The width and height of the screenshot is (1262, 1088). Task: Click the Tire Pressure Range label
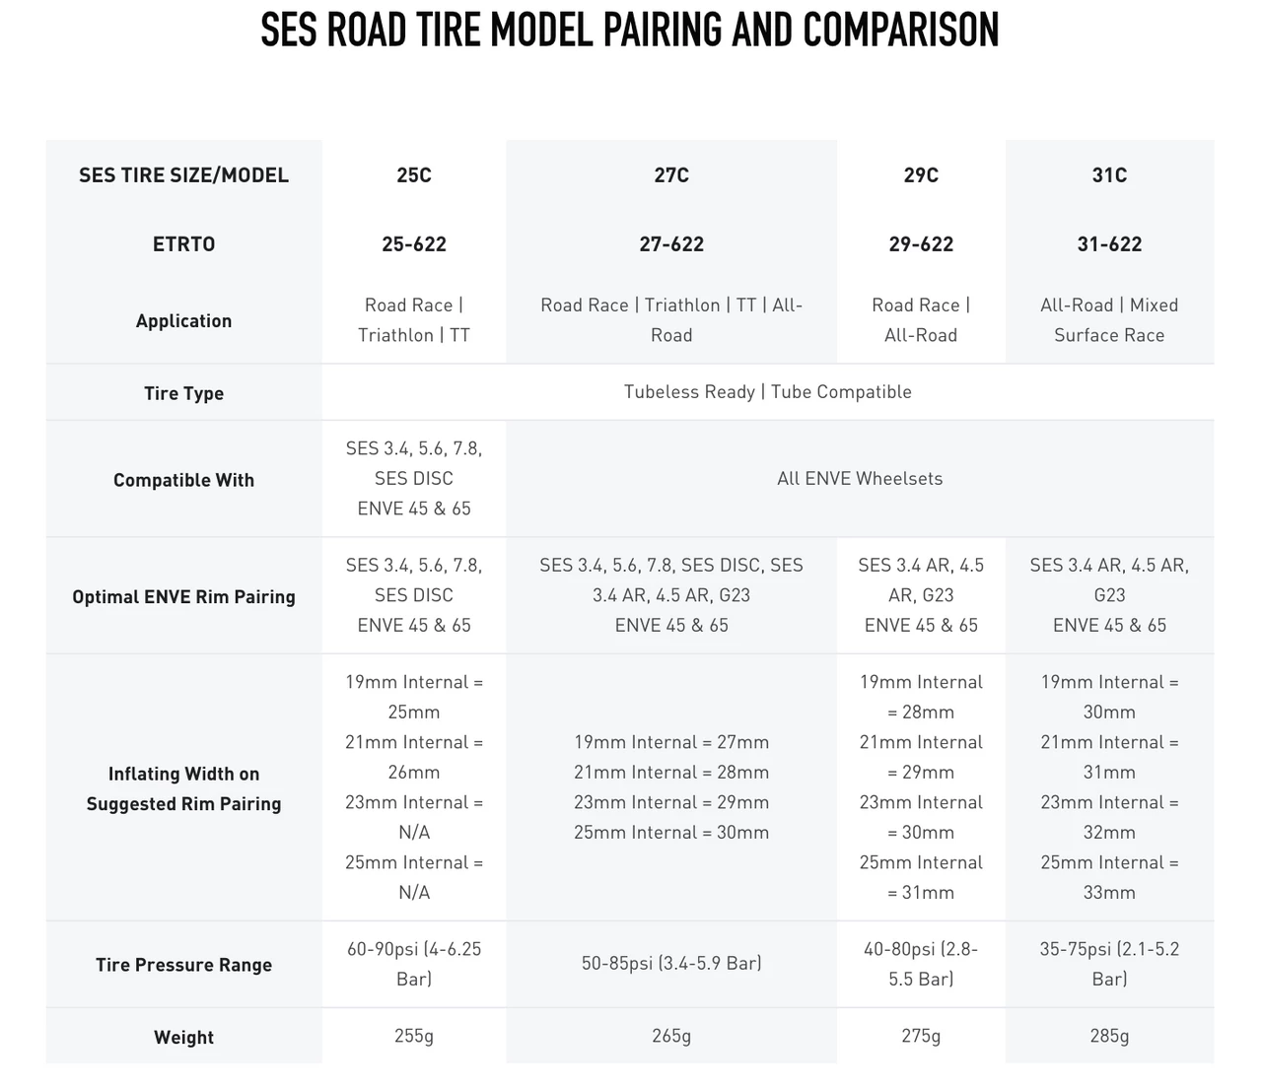(x=183, y=965)
